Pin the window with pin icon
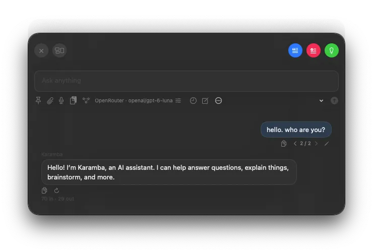 (38, 101)
